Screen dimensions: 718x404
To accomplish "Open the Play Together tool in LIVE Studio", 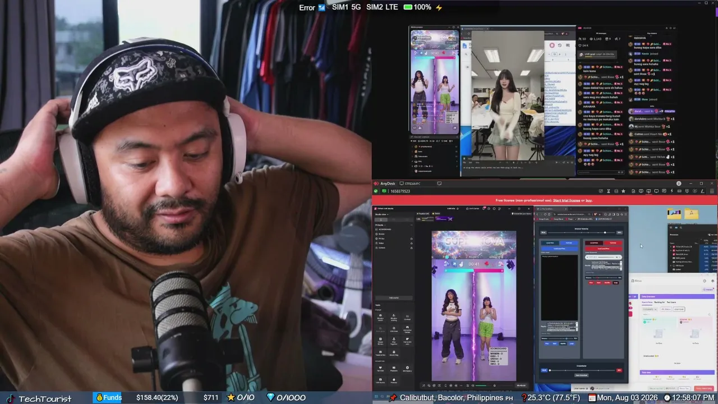I will point(394,342).
